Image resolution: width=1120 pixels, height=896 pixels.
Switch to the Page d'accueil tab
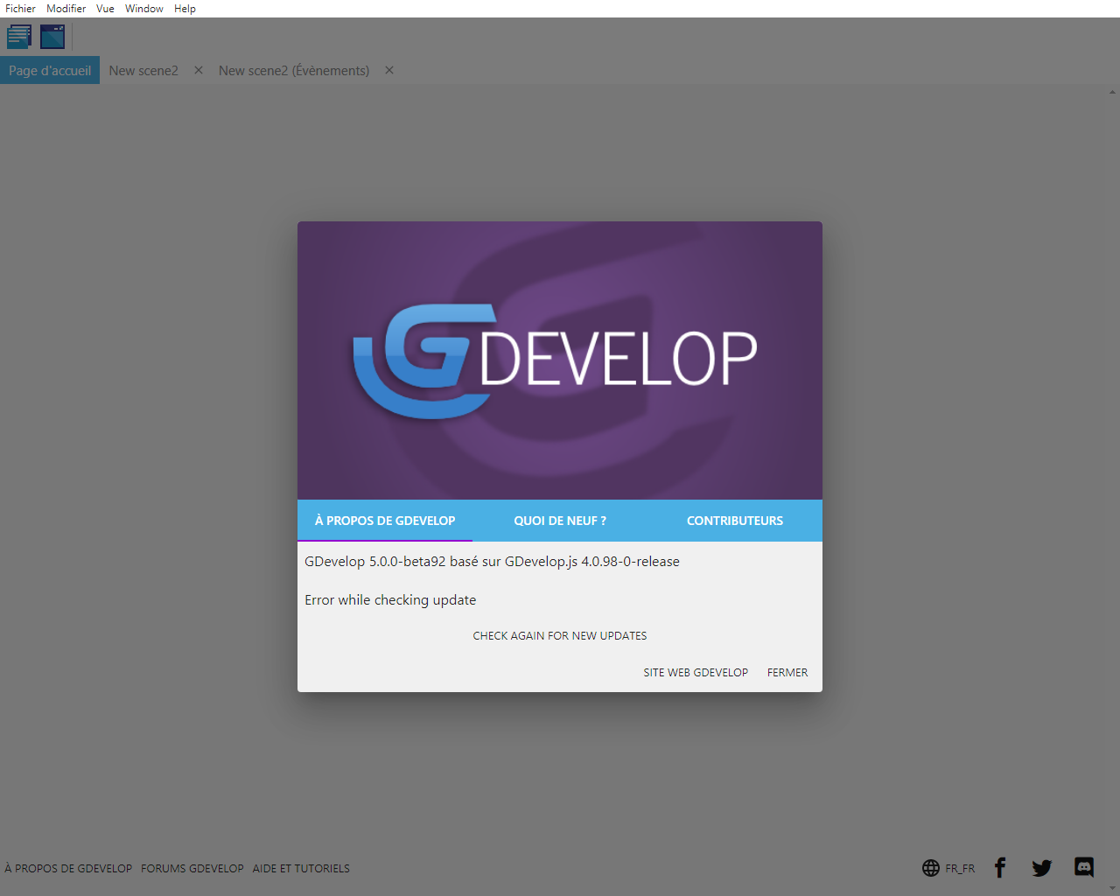[x=50, y=70]
